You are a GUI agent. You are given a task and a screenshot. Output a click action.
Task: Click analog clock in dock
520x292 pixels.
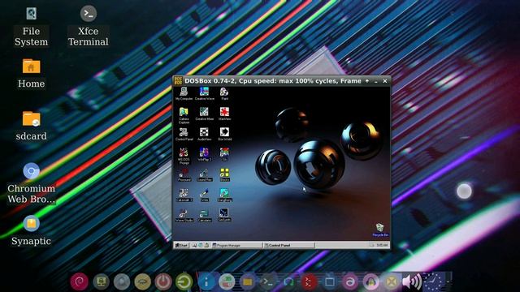[x=433, y=281]
